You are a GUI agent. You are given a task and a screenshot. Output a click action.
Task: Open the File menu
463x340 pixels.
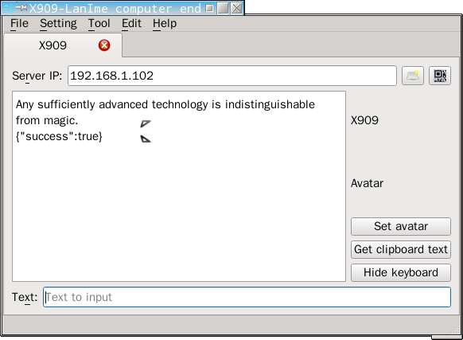coord(19,23)
